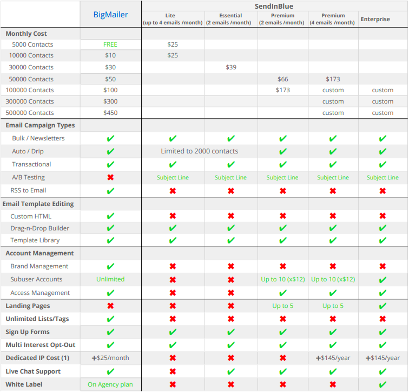Click Enterprise checkmark for Landing Pages
This screenshot has height=392, width=409.
(x=382, y=306)
